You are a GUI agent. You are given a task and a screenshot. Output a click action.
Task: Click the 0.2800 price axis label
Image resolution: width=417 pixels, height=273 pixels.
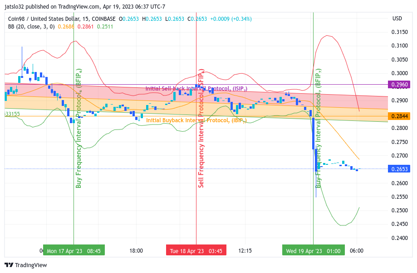400,128
